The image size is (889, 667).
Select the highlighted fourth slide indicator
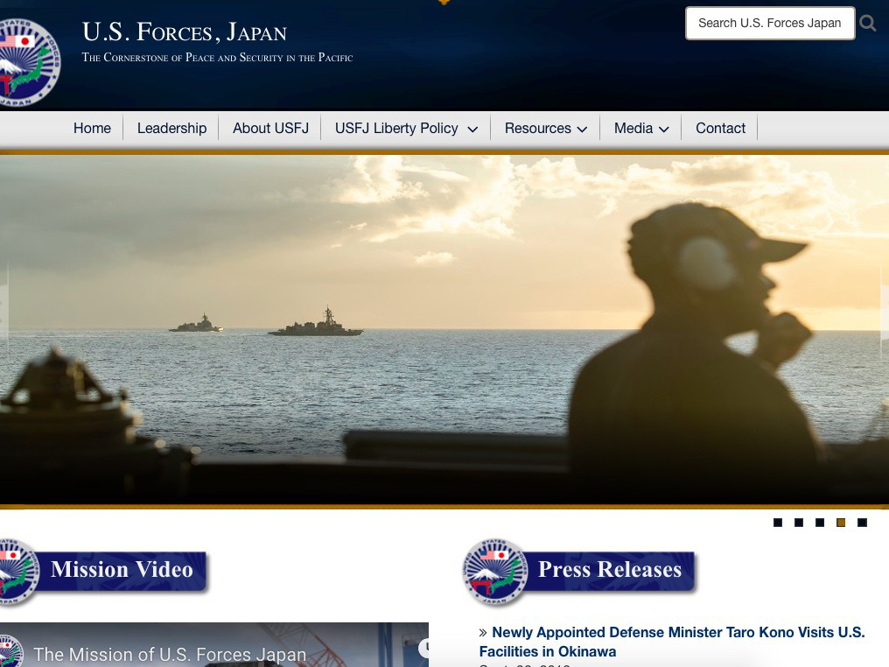841,523
